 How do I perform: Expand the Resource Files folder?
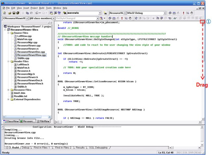click(8, 90)
